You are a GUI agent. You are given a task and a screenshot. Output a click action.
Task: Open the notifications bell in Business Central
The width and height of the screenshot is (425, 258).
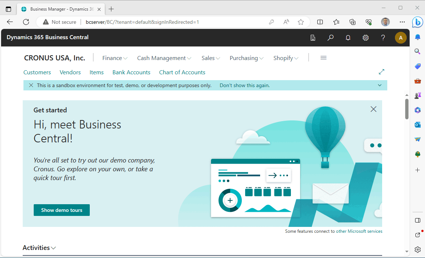(x=348, y=37)
